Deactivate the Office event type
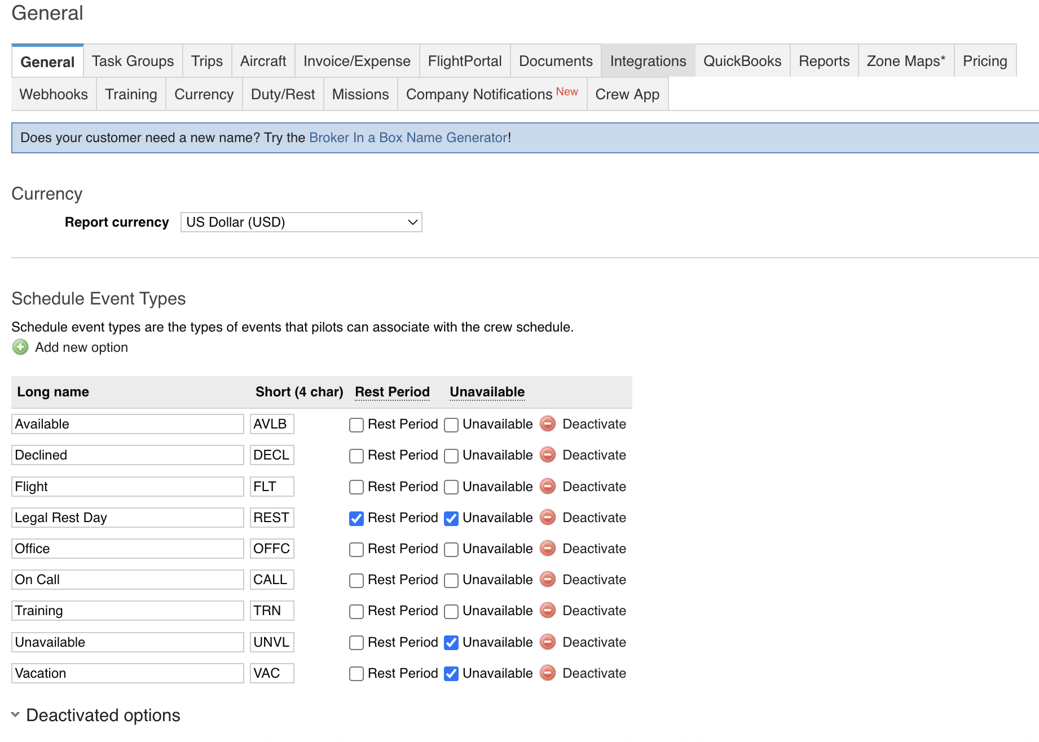Screen dimensions: 1039x742 coord(547,549)
